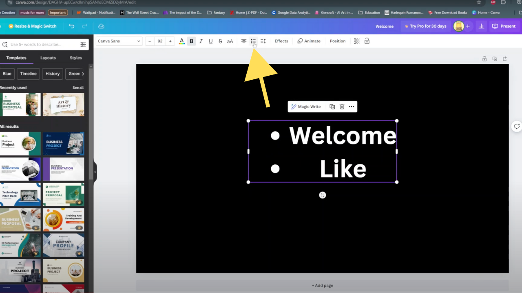This screenshot has height=293, width=522.
Task: Open Magic Write on floating toolbar
Action: (x=306, y=107)
